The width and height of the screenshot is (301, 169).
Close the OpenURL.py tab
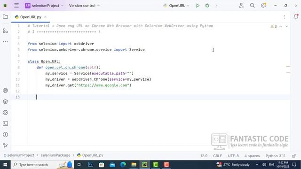click(x=45, y=17)
